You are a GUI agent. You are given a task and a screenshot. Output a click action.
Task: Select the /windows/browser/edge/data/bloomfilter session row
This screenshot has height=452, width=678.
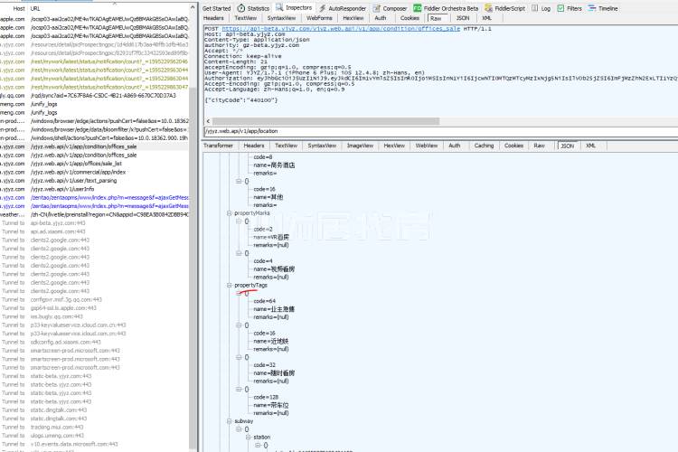point(94,129)
